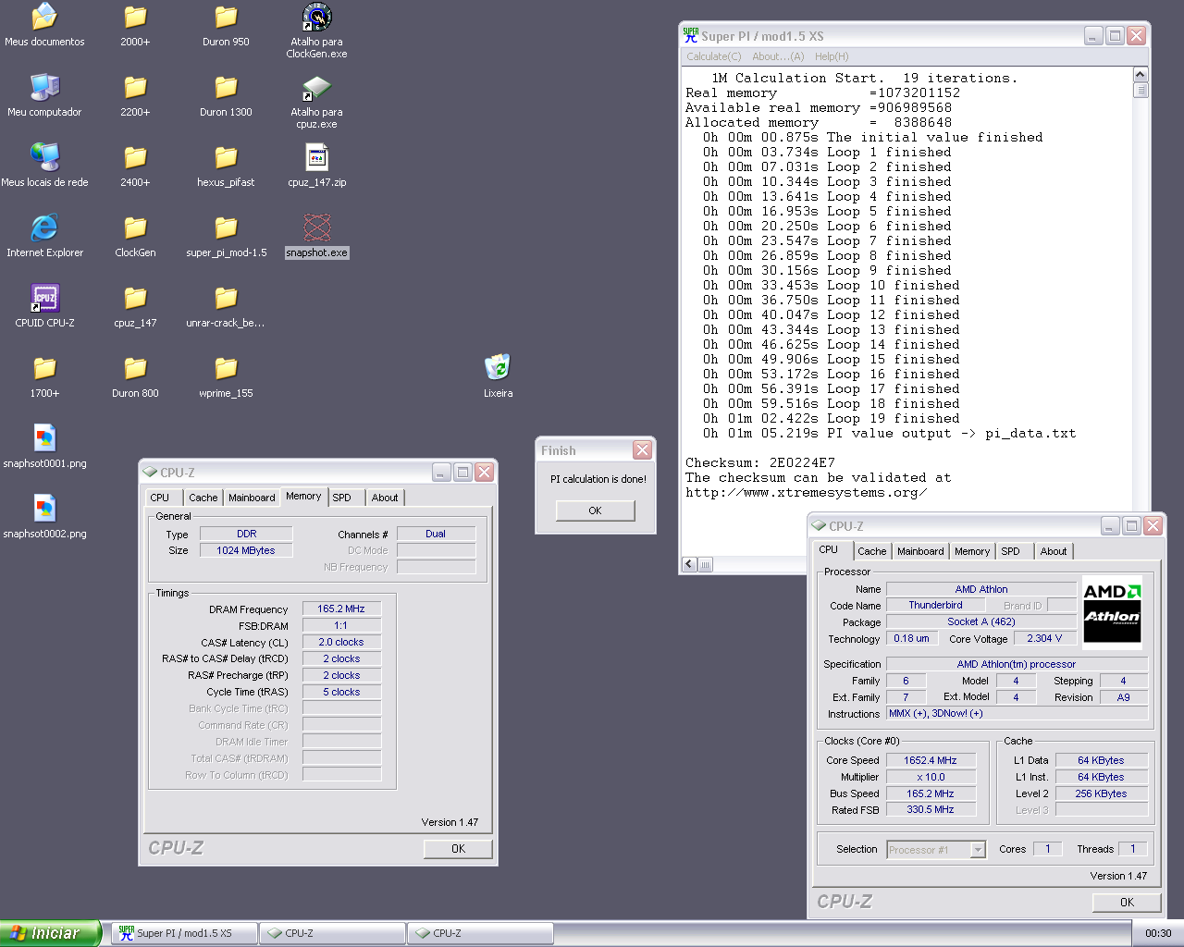This screenshot has width=1184, height=947.
Task: Close the Finish dialog
Action: [642, 450]
